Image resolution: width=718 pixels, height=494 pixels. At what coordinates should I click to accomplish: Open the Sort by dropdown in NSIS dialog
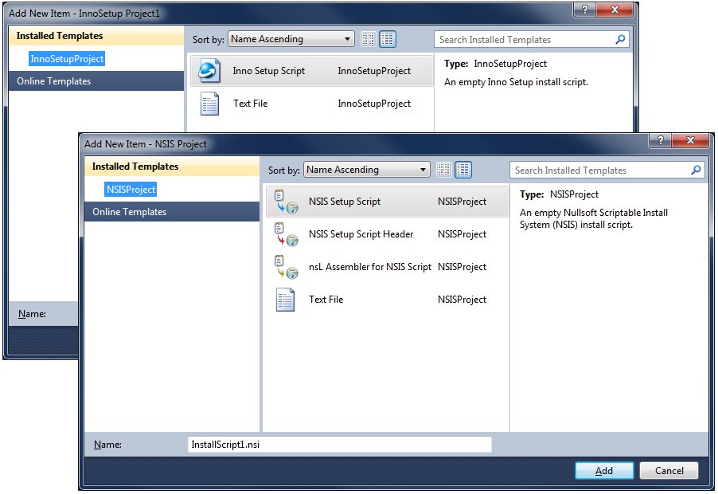[x=367, y=170]
